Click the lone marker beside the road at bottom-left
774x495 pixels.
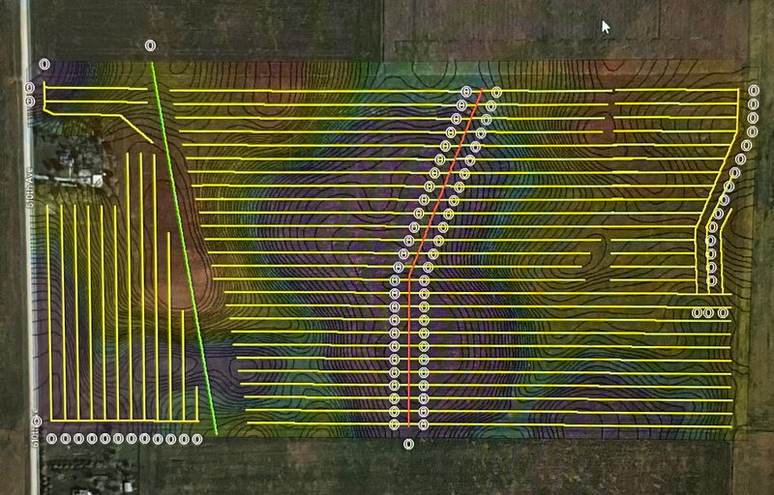pyautogui.click(x=36, y=422)
